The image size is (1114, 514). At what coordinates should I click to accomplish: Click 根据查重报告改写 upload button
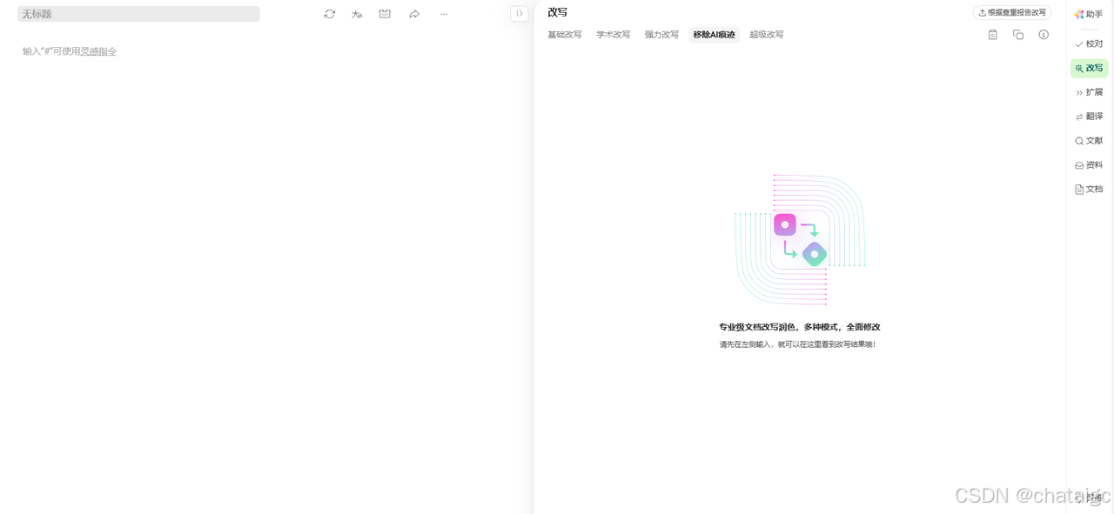pyautogui.click(x=1012, y=13)
